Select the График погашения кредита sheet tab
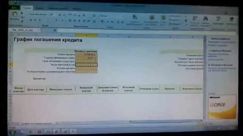This screenshot has height=136, width=243. coord(37,124)
